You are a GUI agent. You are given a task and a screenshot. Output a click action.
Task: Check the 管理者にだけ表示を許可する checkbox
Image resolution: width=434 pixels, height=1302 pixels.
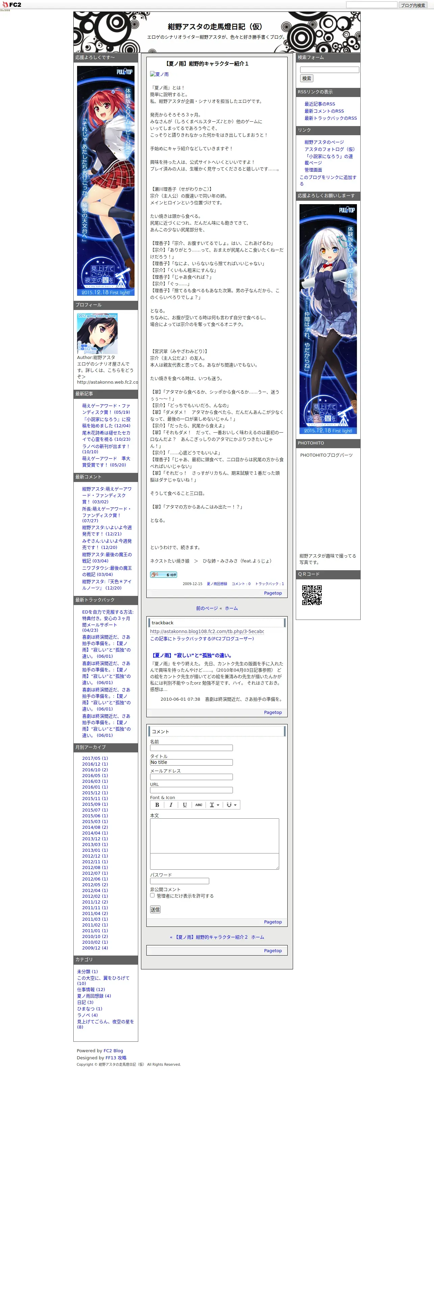coord(152,895)
